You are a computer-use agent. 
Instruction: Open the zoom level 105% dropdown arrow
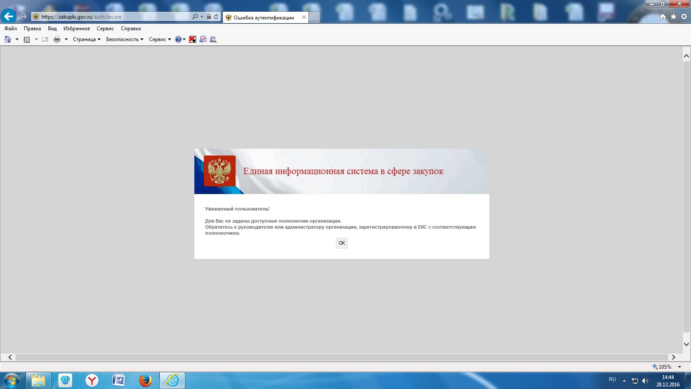click(x=679, y=367)
